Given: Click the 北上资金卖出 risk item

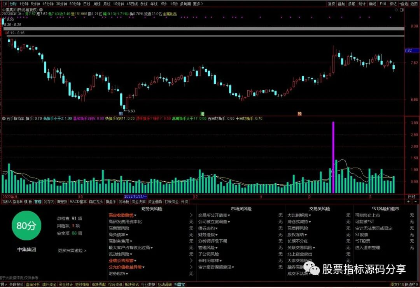Looking at the screenshot, I should pos(300,254).
